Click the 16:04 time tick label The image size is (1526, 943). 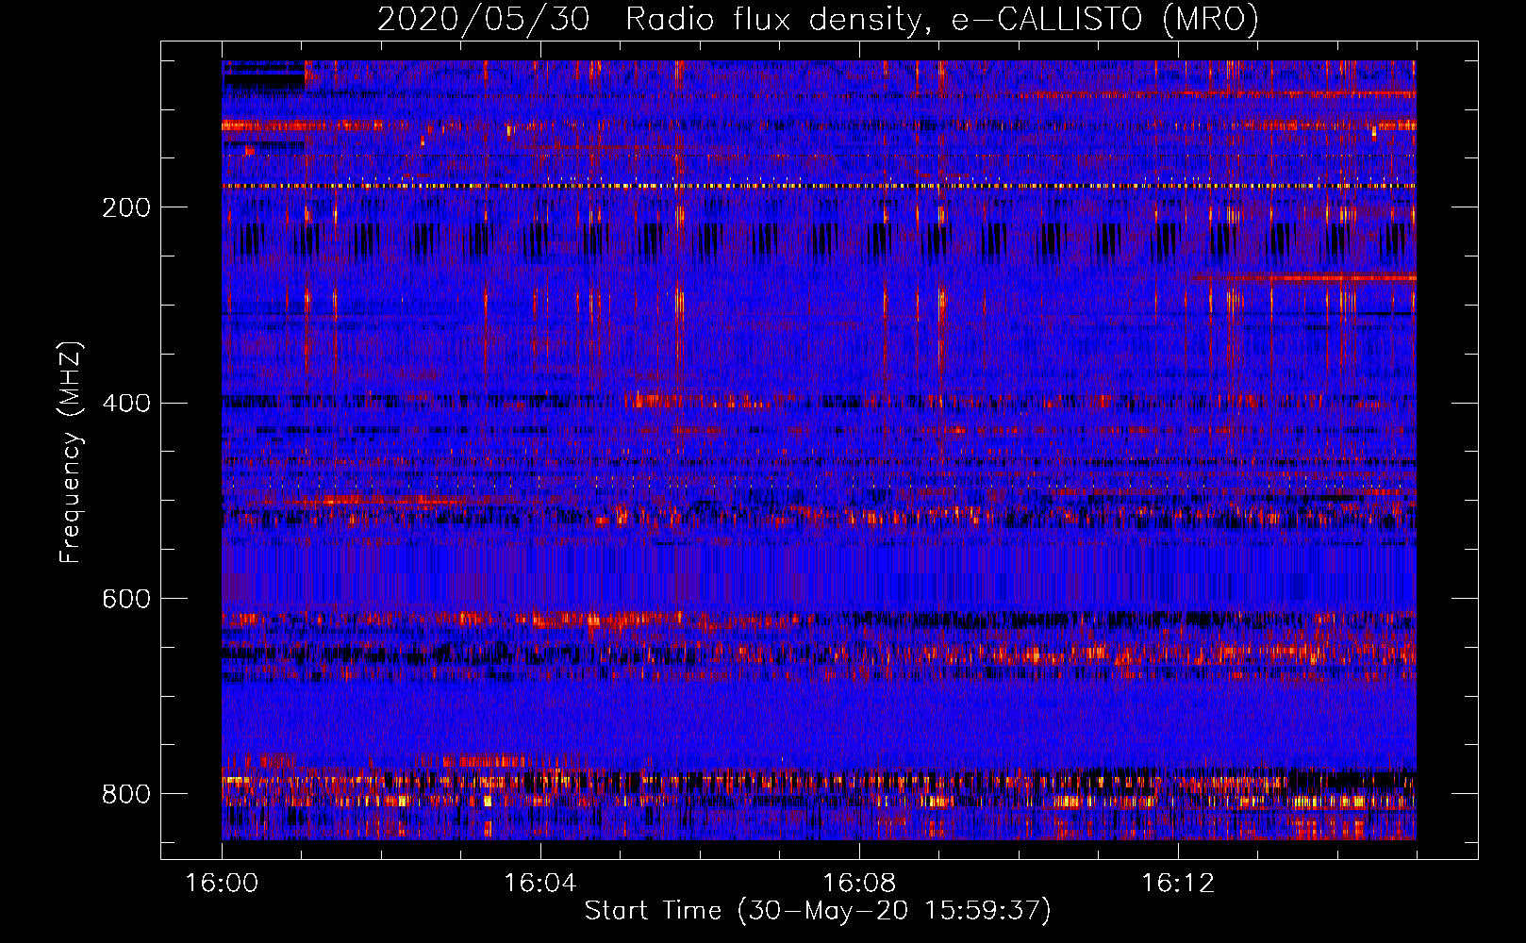tap(540, 884)
